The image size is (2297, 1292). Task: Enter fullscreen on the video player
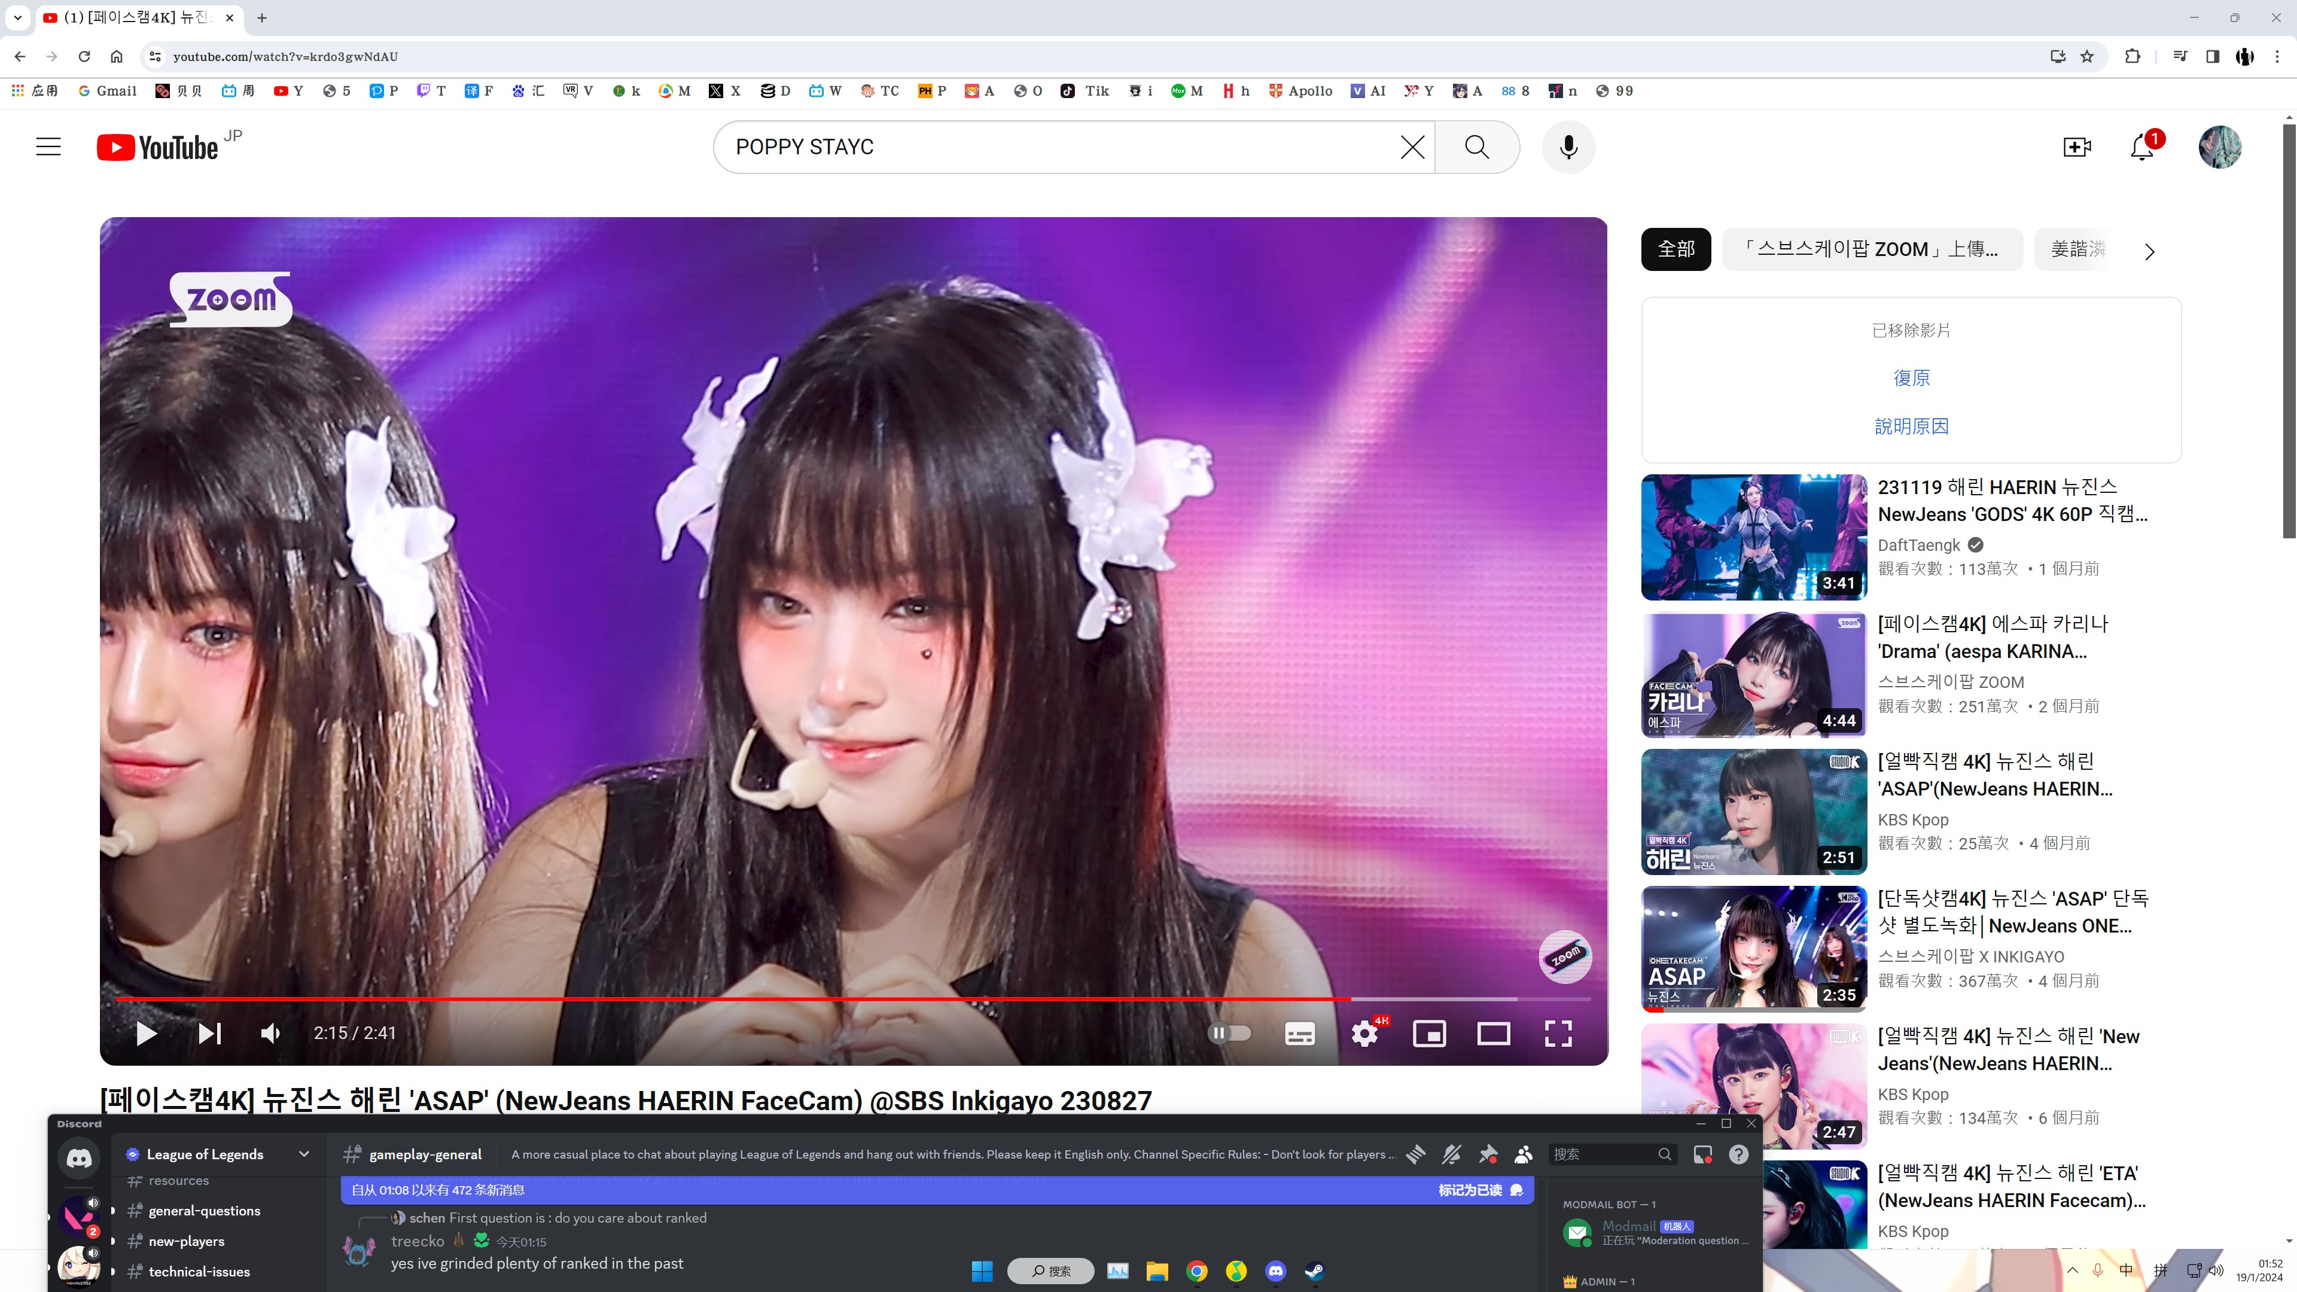(x=1558, y=1034)
